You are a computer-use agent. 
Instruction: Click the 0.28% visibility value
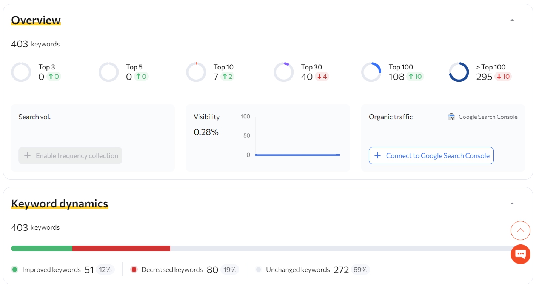(x=206, y=132)
